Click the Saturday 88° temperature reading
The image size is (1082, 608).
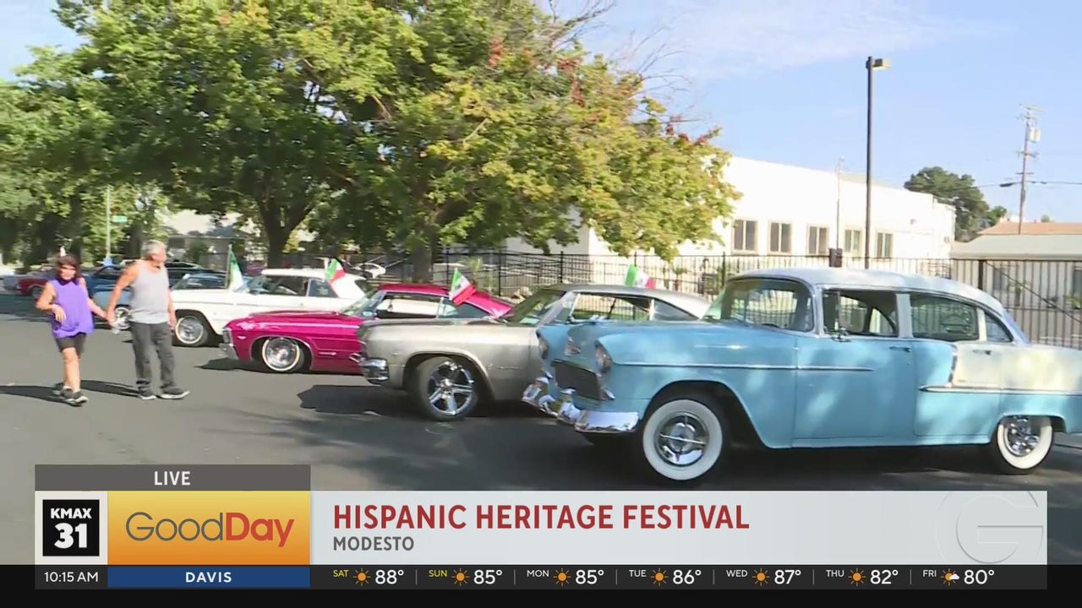pos(389,577)
